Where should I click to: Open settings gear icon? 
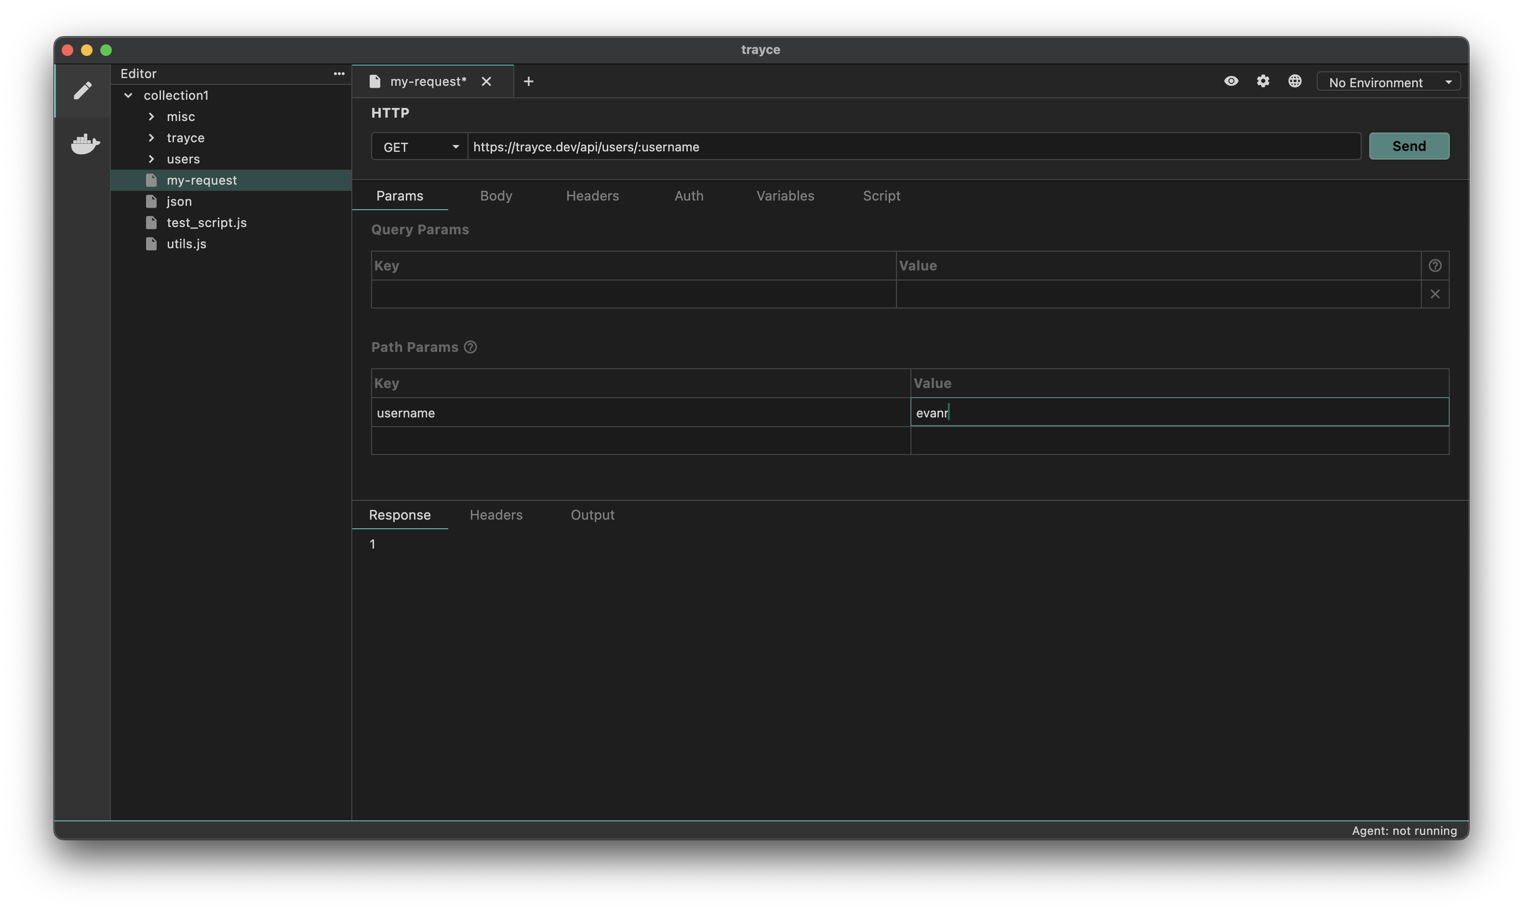[x=1263, y=81]
